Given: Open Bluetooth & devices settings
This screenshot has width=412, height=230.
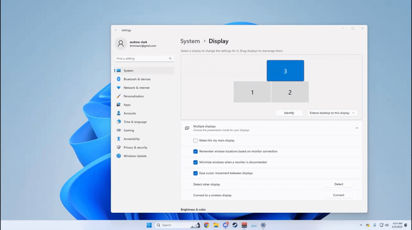Looking at the screenshot, I should pos(144,79).
